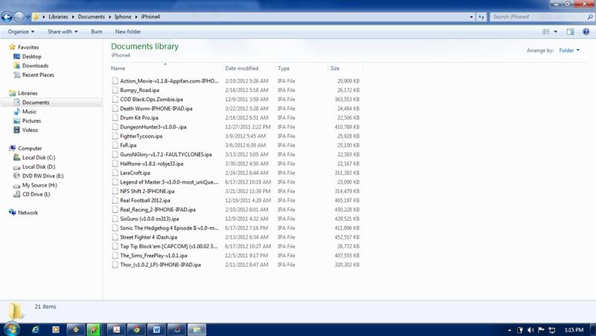Click the 1:15 PM taskbar clock
Image resolution: width=596 pixels, height=336 pixels.
(x=574, y=330)
